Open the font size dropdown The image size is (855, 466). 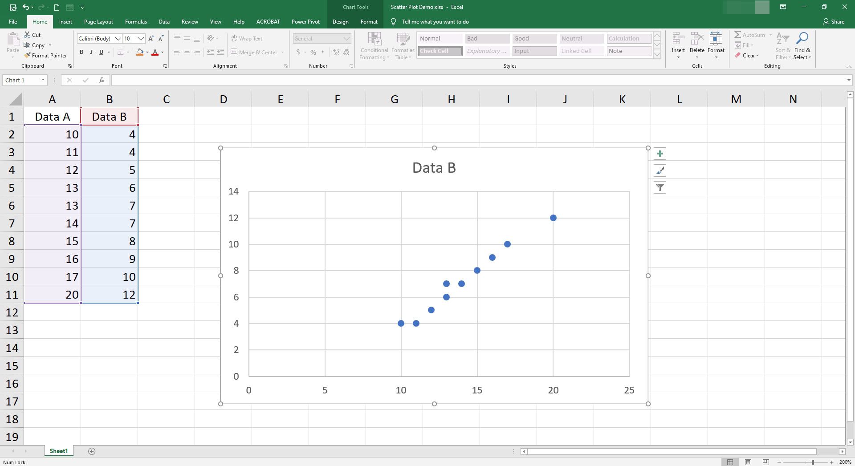pyautogui.click(x=141, y=38)
